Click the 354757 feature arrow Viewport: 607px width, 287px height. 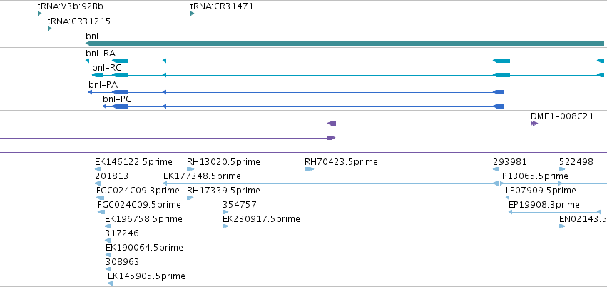tap(225, 212)
